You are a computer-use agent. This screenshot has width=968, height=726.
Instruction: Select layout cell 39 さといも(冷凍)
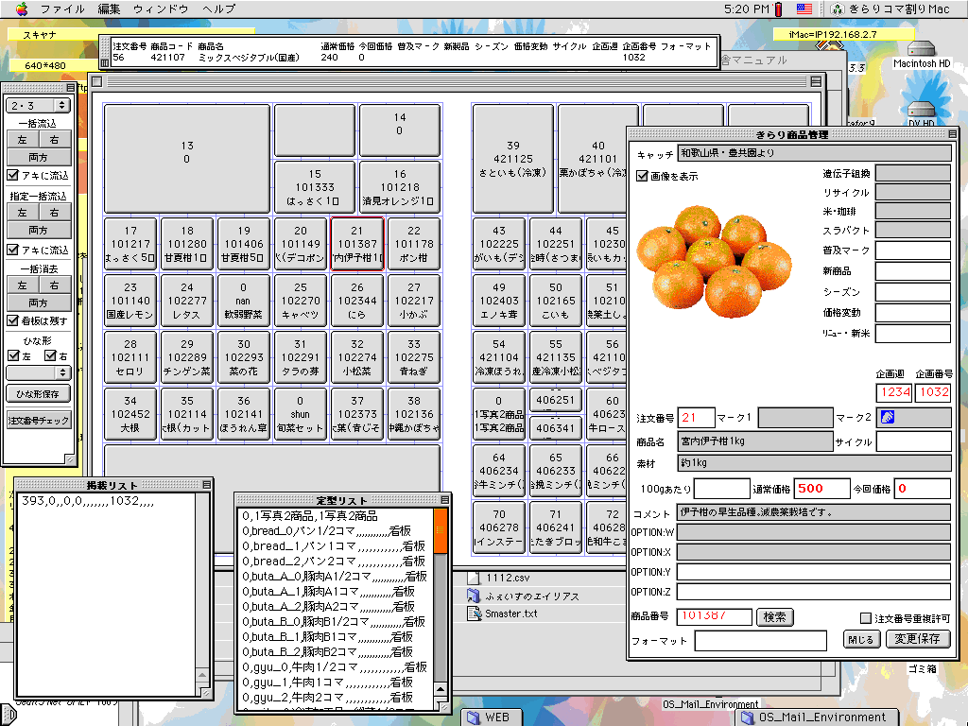[513, 159]
